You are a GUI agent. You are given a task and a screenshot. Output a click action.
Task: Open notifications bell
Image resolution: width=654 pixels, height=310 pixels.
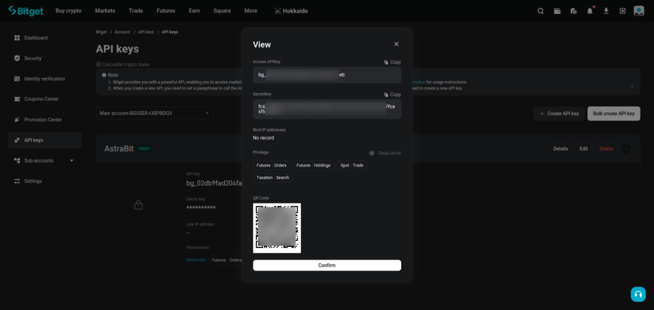pos(589,11)
